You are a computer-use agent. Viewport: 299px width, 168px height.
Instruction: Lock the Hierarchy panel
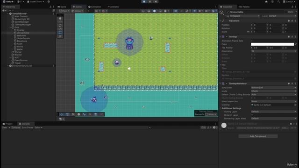pos(50,7)
